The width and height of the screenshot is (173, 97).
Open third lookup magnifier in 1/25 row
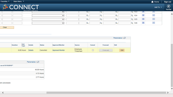(x=117, y=19)
